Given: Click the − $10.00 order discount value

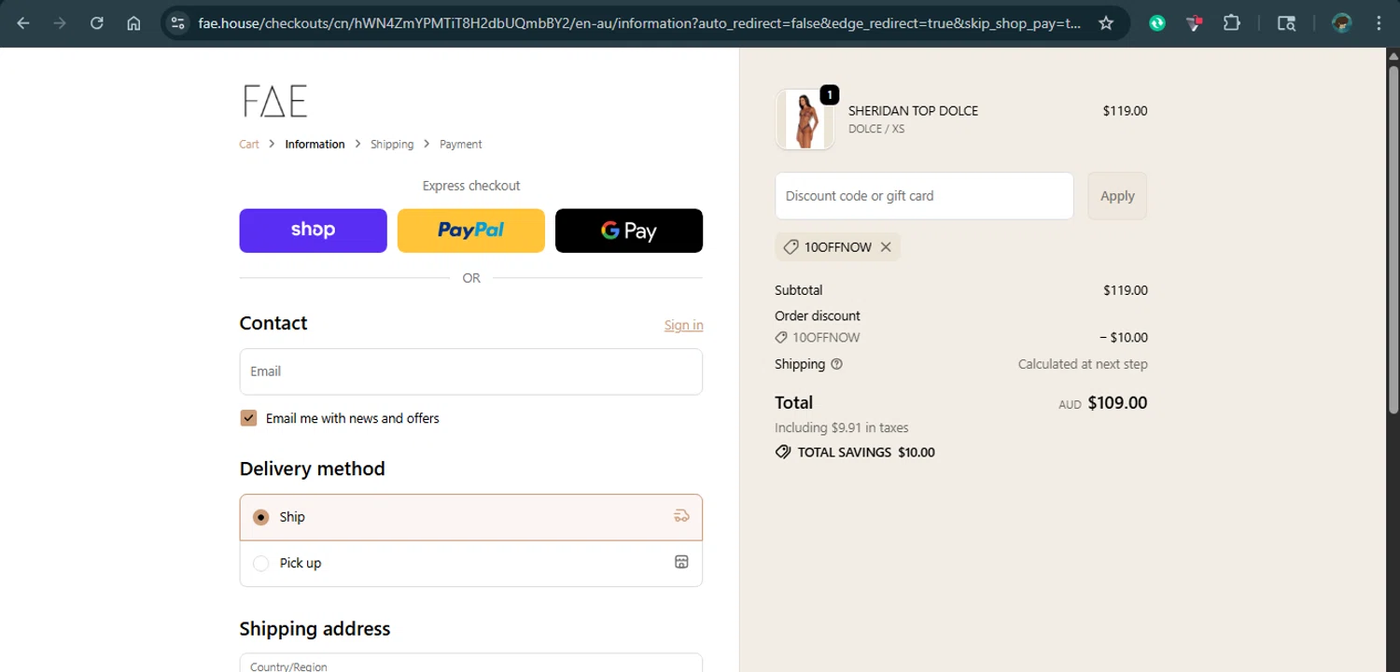Looking at the screenshot, I should pos(1124,338).
